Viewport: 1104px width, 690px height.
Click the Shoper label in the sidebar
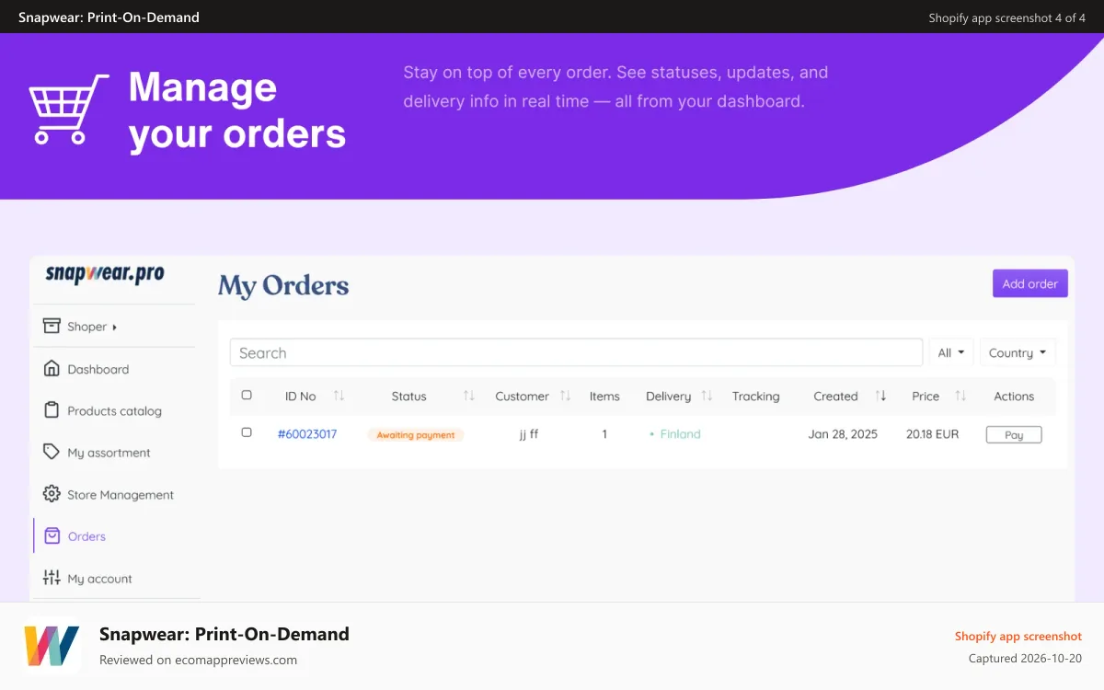tap(86, 327)
